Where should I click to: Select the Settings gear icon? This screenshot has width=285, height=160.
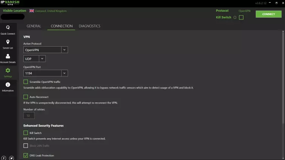coord(8,70)
